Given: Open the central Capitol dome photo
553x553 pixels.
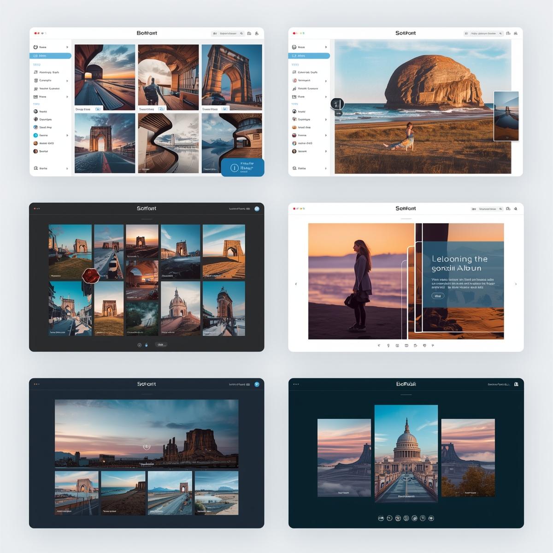Looking at the screenshot, I should (406, 453).
